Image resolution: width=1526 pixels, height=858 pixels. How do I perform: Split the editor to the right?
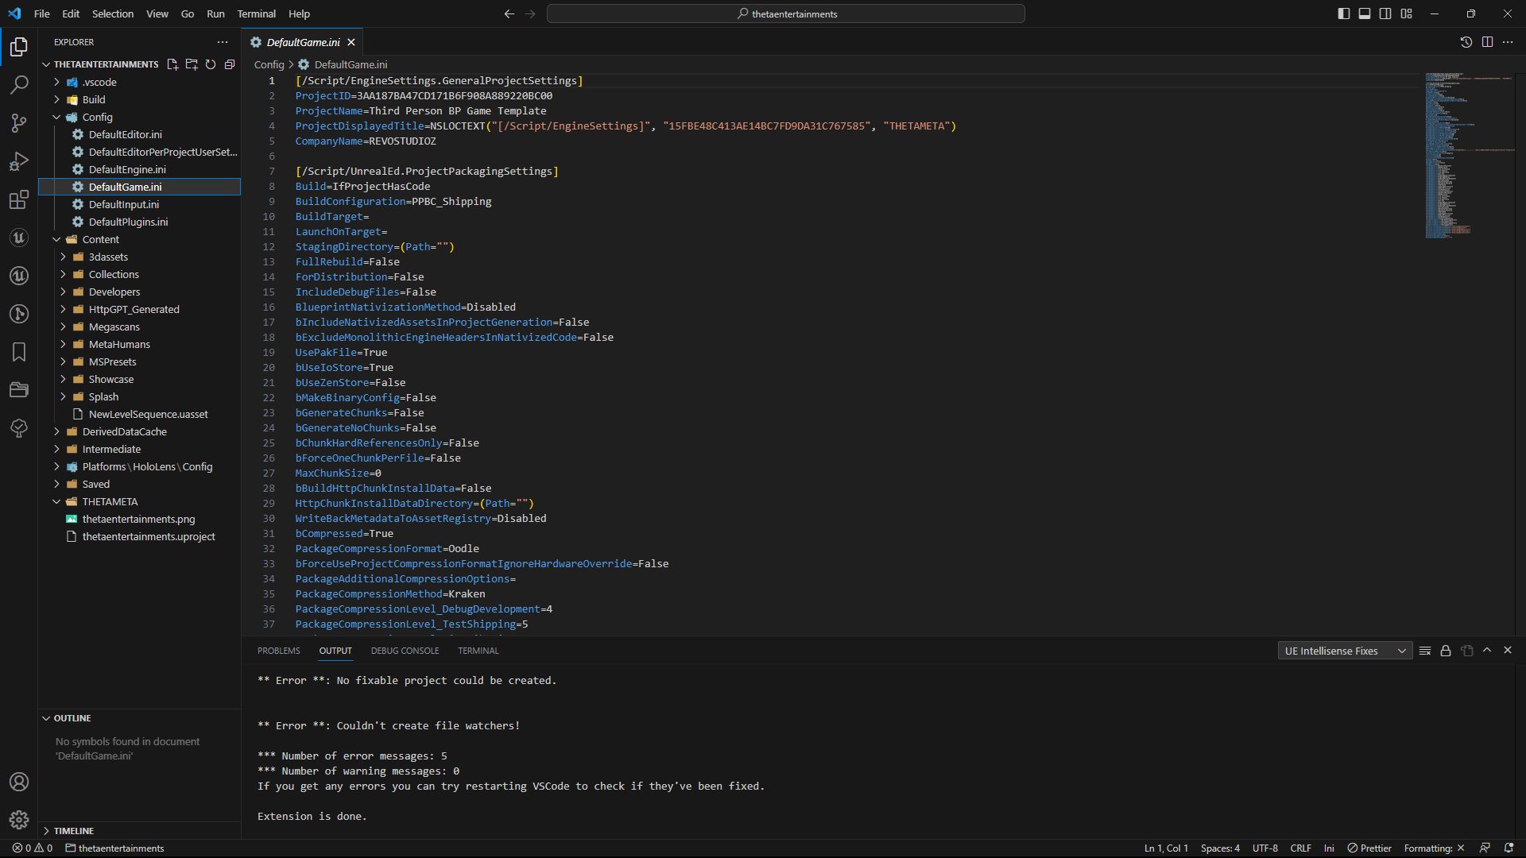(1487, 42)
